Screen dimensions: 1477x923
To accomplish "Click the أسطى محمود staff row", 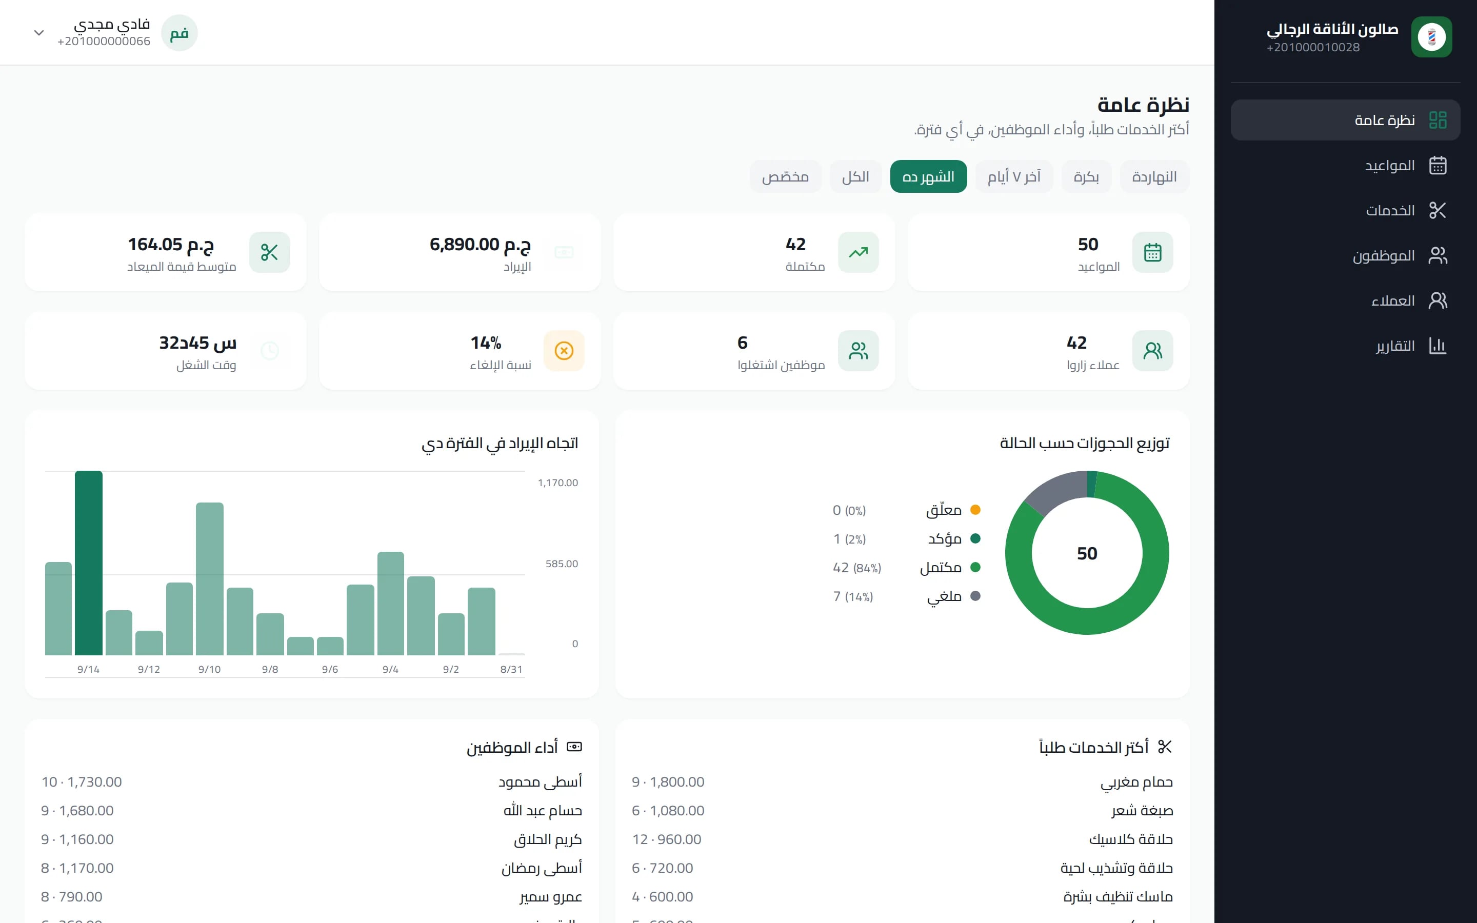I will (311, 782).
